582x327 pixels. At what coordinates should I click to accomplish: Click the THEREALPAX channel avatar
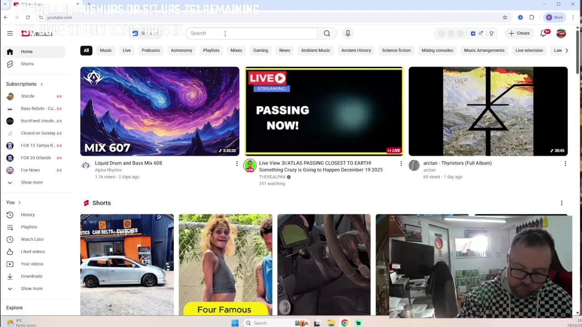point(250,165)
